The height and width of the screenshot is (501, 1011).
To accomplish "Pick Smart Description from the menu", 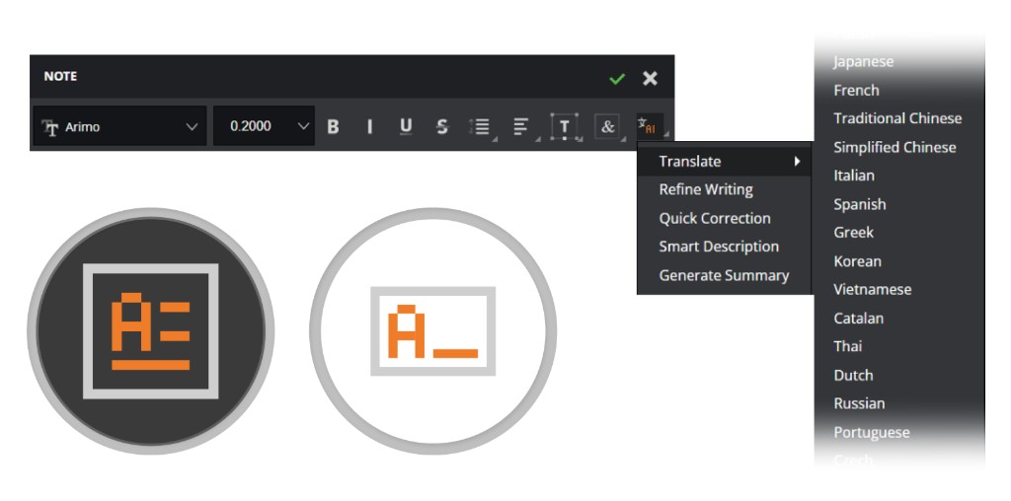I will pos(719,247).
